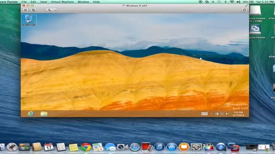This screenshot has width=275, height=154.
Task: Open the Time Machine menu bar icon
Action: point(219,2)
